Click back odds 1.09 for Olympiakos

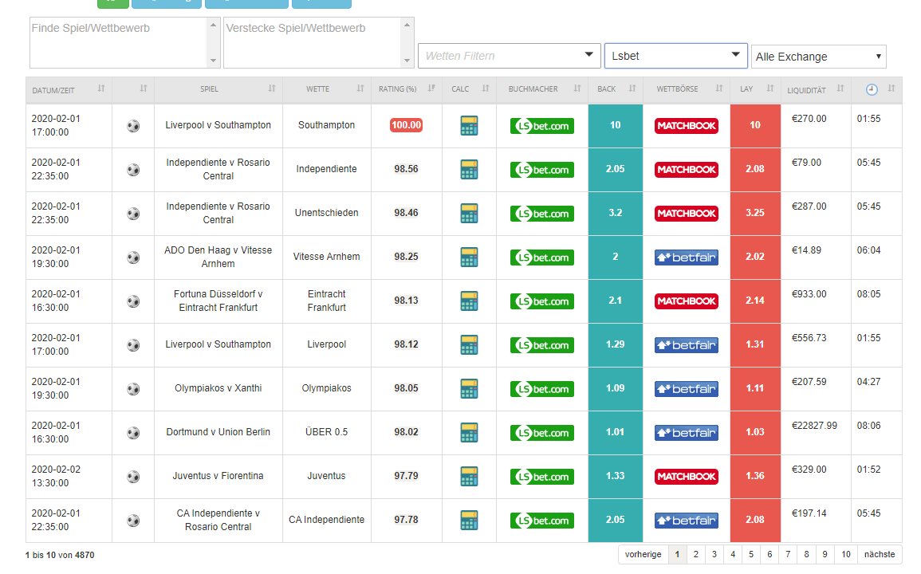(615, 388)
